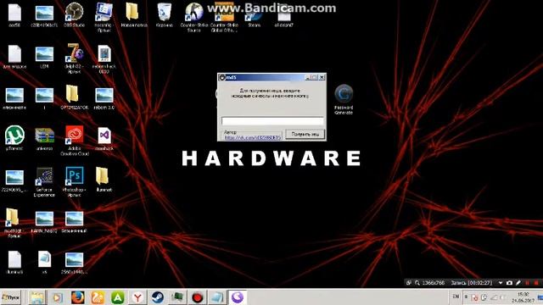
Task: Open the Visual Studio file on the desktop
Action: pyautogui.click(x=104, y=139)
